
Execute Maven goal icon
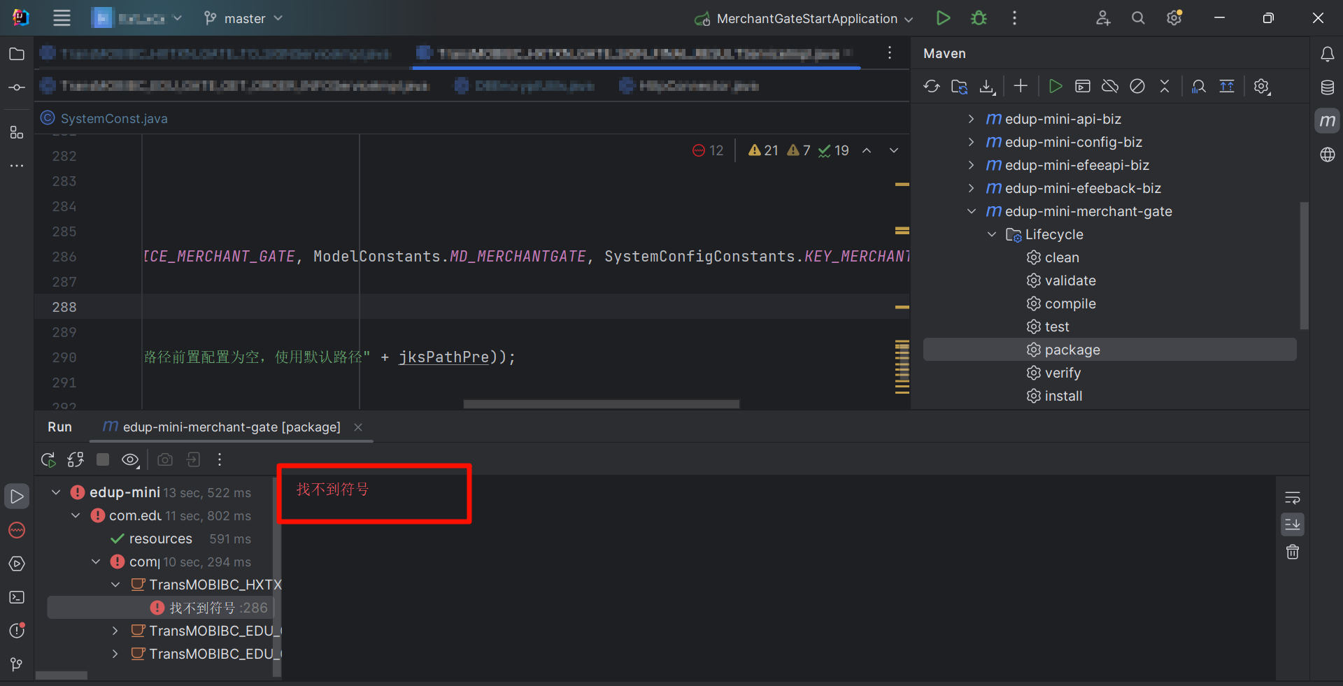point(1083,86)
